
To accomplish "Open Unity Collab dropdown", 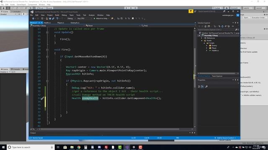I will pos(217,8).
